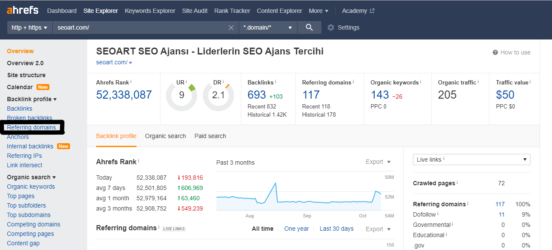Click the Ahrefs logo
The width and height of the screenshot is (552, 250).
[x=22, y=10]
